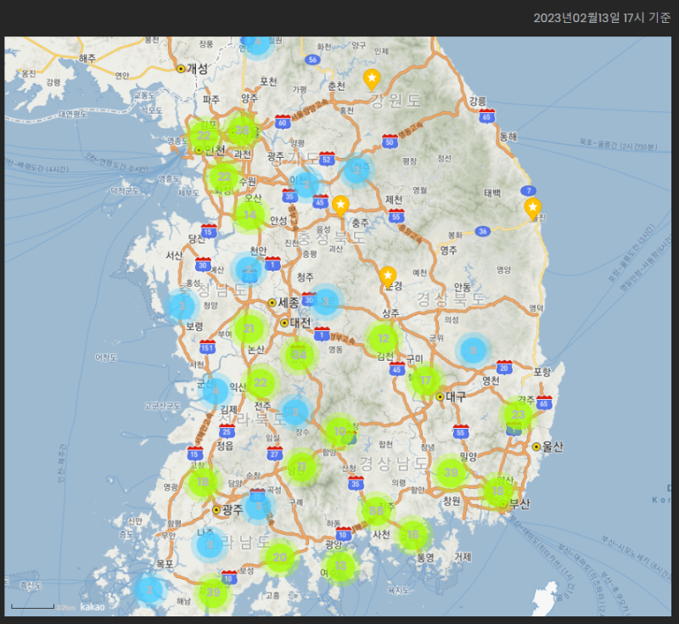The height and width of the screenshot is (624, 679).
Task: Click the blue 3 cluster east of Sejong
Action: [326, 302]
